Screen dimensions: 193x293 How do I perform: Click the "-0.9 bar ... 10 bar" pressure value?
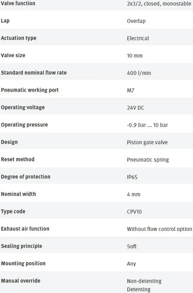pyautogui.click(x=147, y=125)
